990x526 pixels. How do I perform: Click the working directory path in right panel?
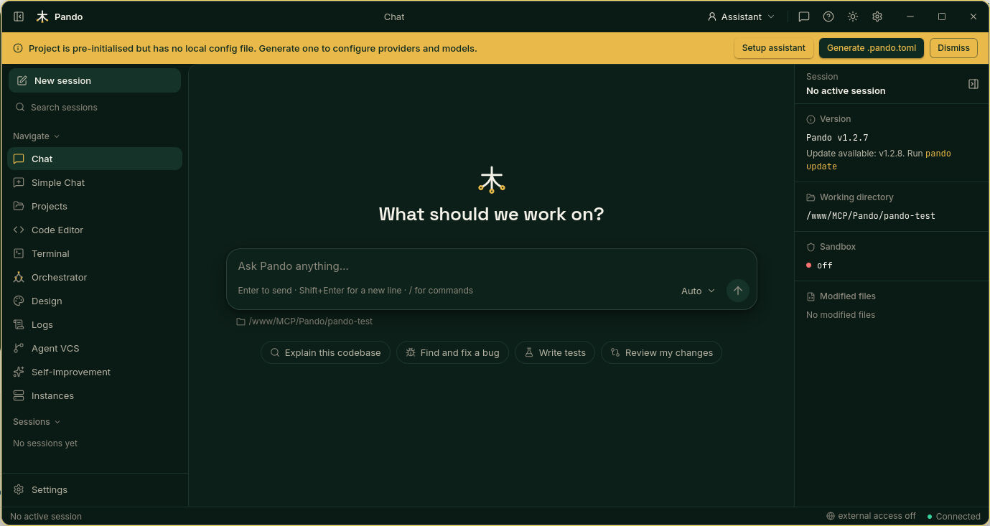870,215
